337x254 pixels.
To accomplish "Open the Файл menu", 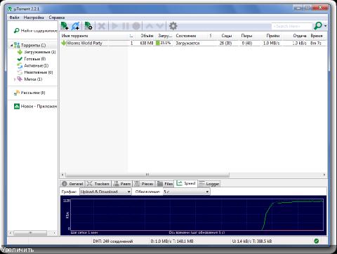I will pos(14,18).
